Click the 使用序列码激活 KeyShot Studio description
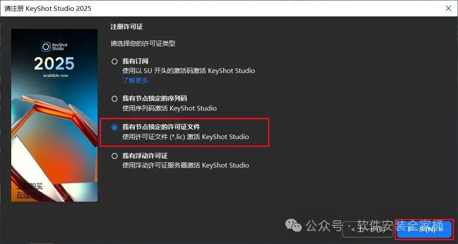Screen dimensions: 458x244 169,108
